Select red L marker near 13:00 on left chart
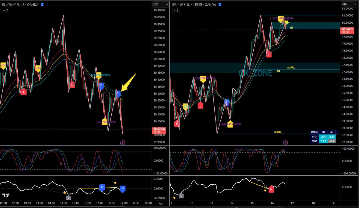 [24, 92]
